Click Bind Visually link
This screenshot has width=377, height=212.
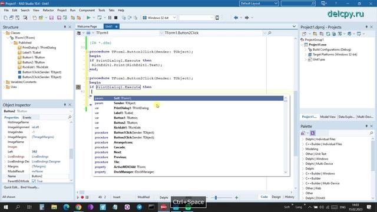point(30,187)
